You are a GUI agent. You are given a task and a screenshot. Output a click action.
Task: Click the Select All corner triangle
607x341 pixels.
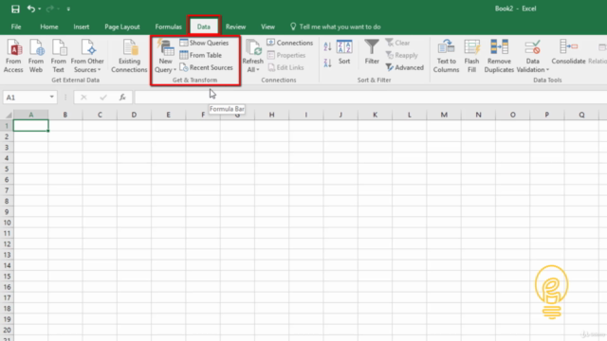pos(9,115)
